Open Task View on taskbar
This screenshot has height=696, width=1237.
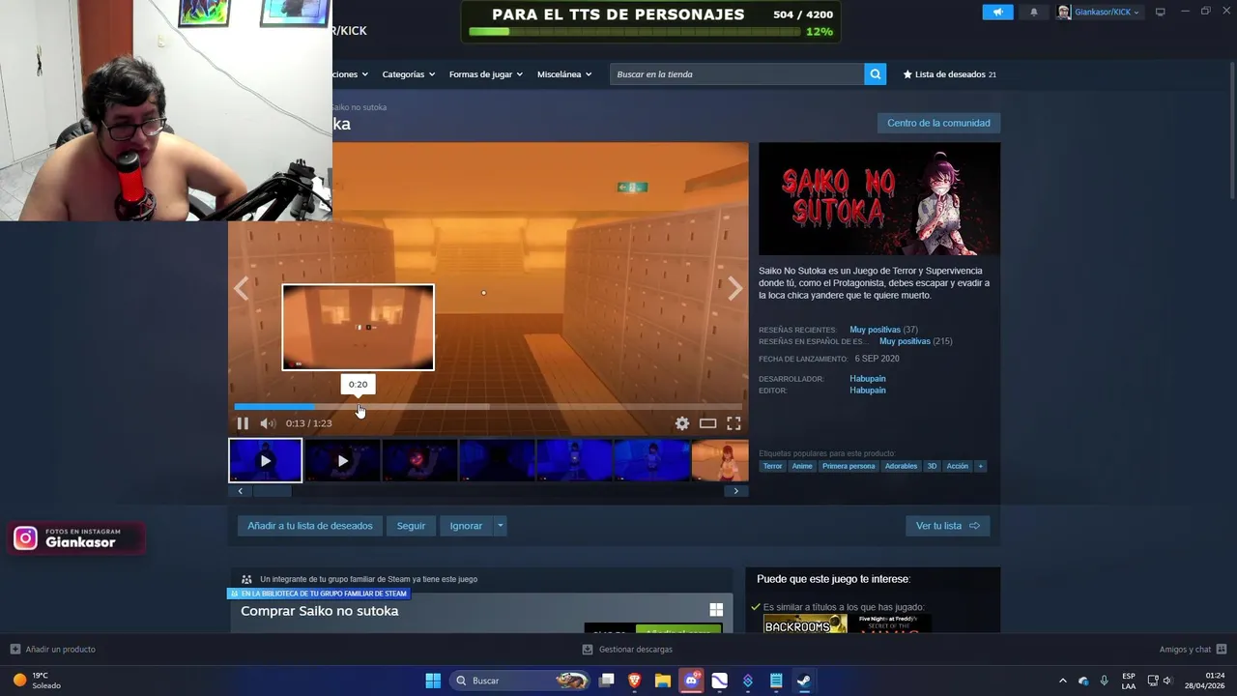click(x=607, y=681)
